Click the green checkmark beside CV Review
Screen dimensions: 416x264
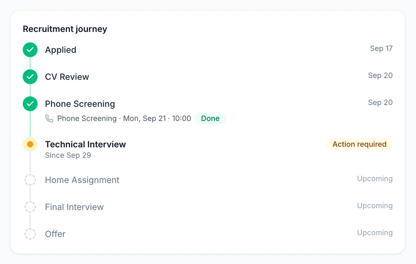coord(30,77)
